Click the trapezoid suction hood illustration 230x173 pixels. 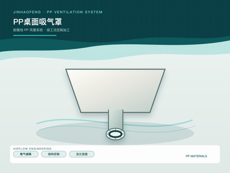tap(115, 91)
